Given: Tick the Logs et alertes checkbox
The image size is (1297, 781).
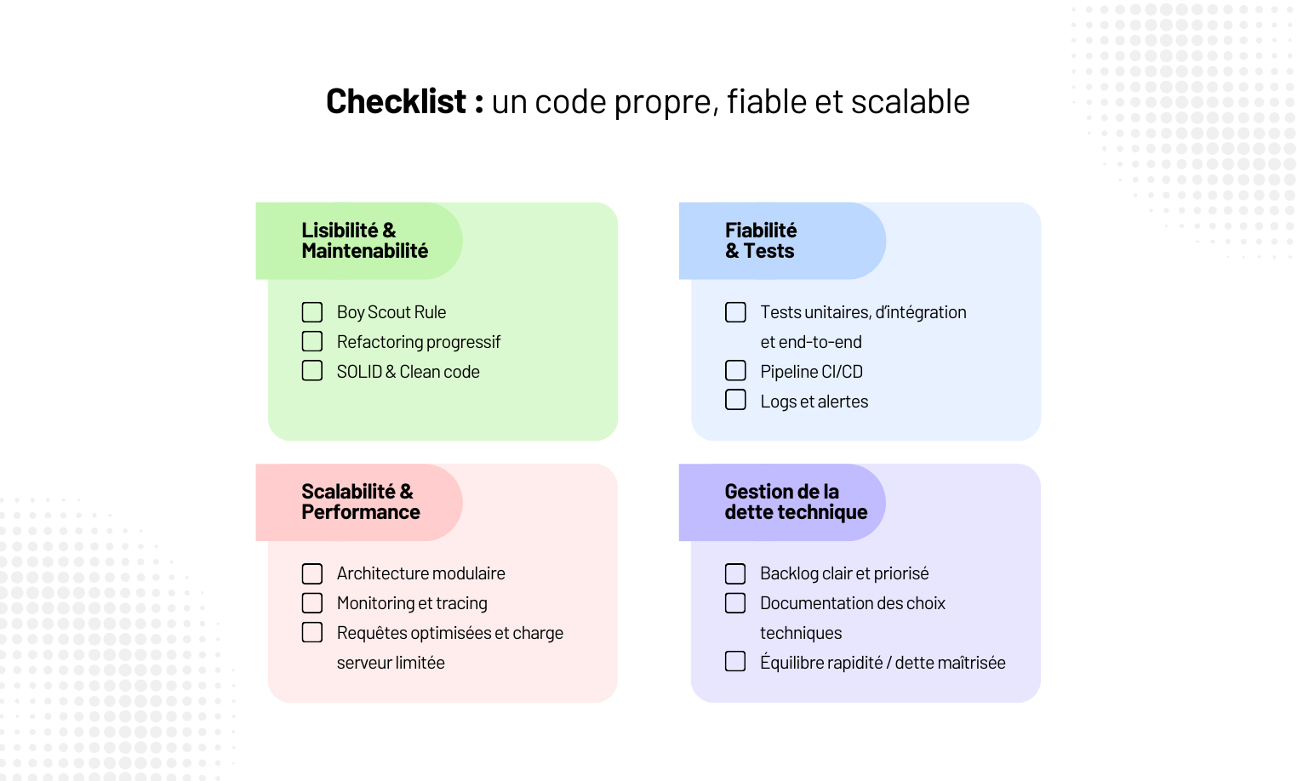Looking at the screenshot, I should [x=735, y=400].
